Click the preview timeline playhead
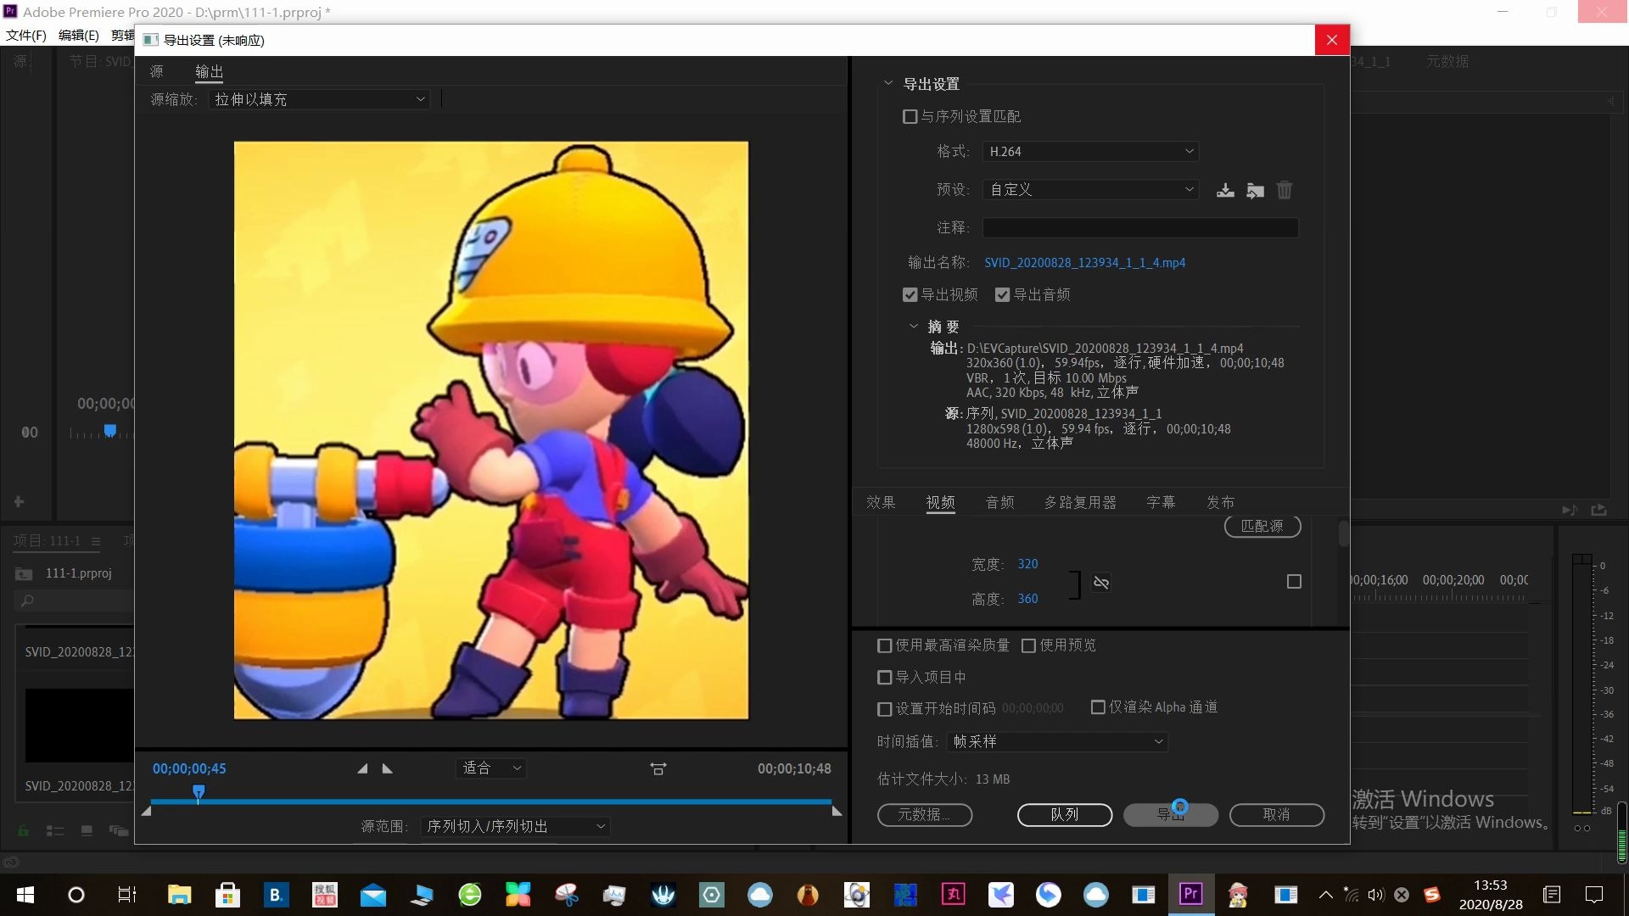Screen dimensions: 1629x916 tap(199, 793)
